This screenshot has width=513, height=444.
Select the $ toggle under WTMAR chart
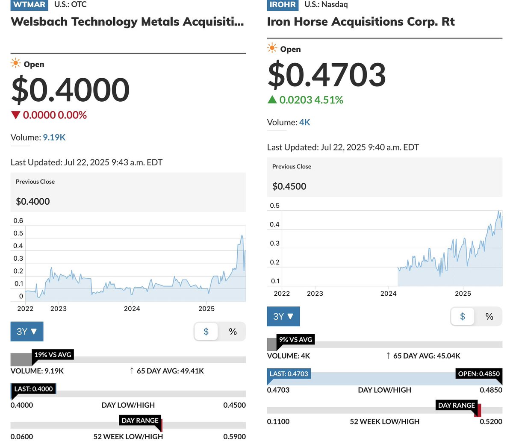(206, 332)
